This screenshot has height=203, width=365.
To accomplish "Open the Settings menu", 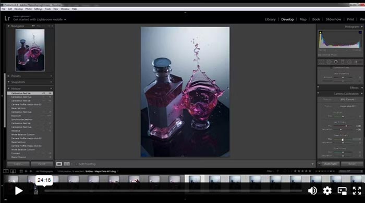I will (38, 9).
